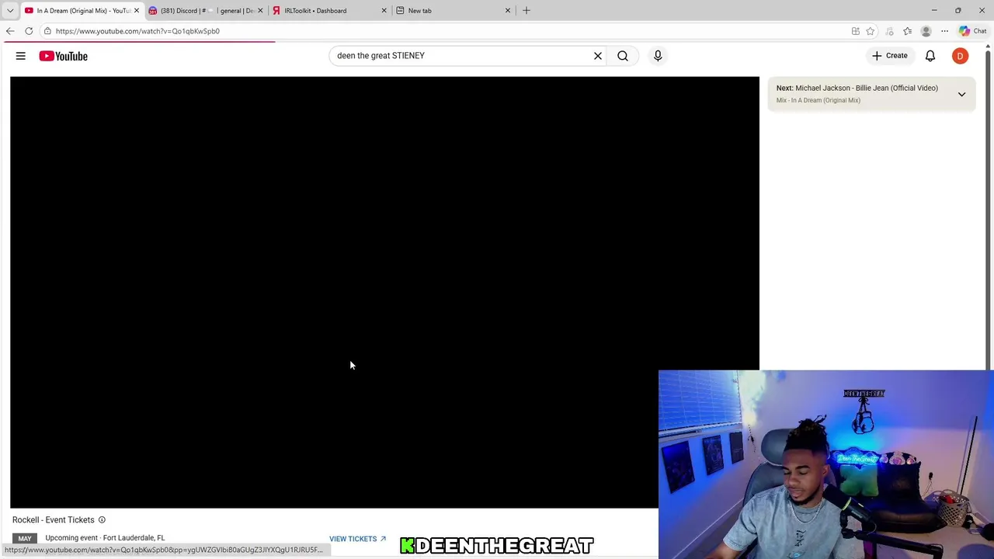Open the browser apps icon in address bar
The width and height of the screenshot is (994, 559).
click(856, 31)
